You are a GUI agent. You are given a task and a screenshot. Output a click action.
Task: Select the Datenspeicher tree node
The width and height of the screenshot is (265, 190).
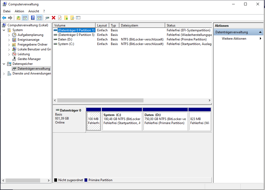click(23, 64)
